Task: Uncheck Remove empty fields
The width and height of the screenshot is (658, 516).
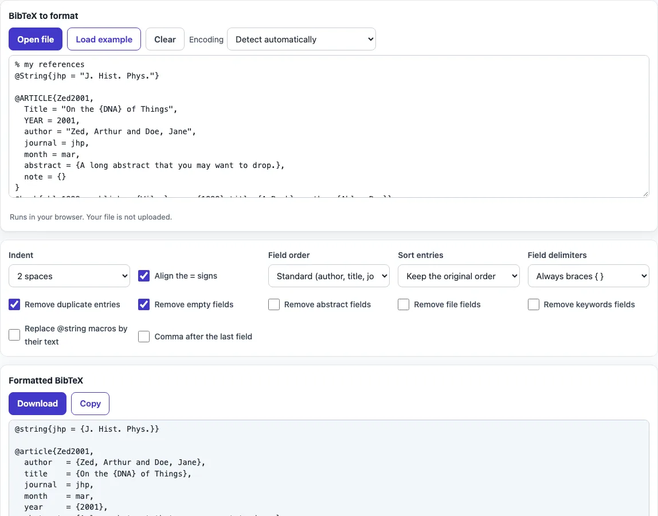Action: click(x=144, y=304)
